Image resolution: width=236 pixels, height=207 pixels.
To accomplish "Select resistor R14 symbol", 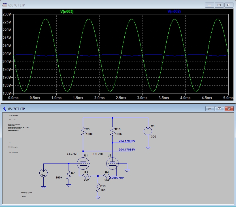I will (x=98, y=188).
